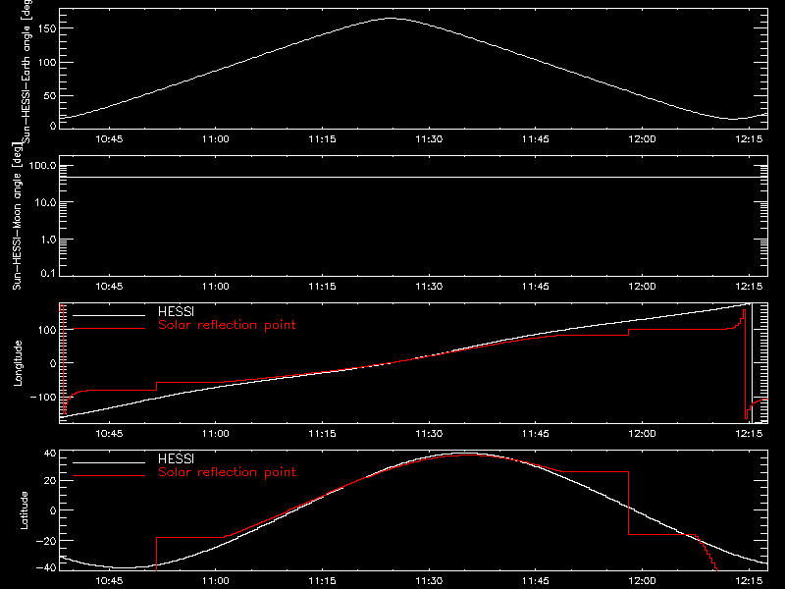Click the 0 tick on Longitude axis
Screen dimensions: 785x589
click(x=53, y=363)
